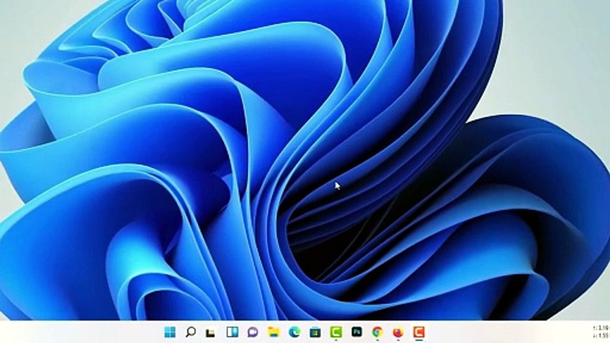Switch to orange Camtasia recorder icon

click(x=419, y=332)
